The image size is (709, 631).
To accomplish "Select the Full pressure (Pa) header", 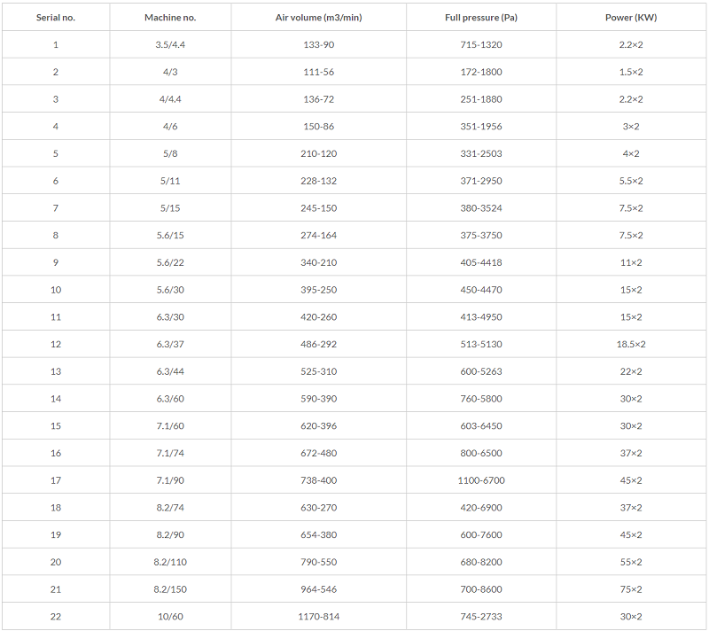I will click(x=481, y=18).
